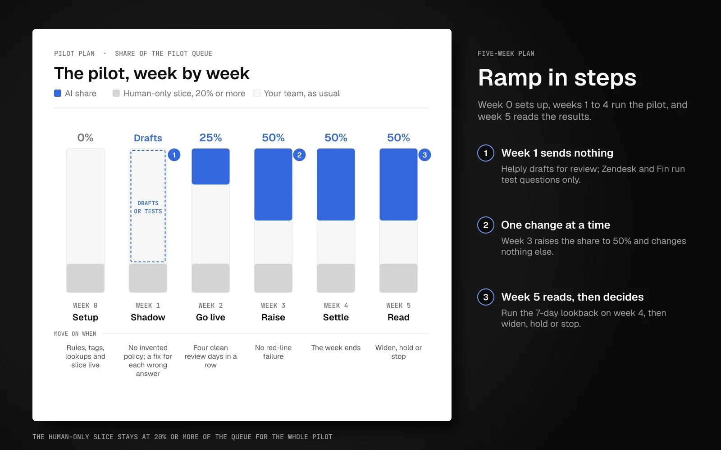Screen dimensions: 721x450
Task: Click the '0%' label above Week 0
Action: pyautogui.click(x=85, y=138)
